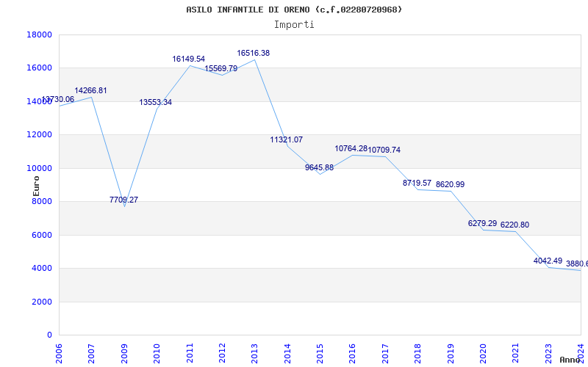Image resolution: width=588 pixels, height=367 pixels.
Task: Click the 2012 x-axis year label
Action: point(222,353)
